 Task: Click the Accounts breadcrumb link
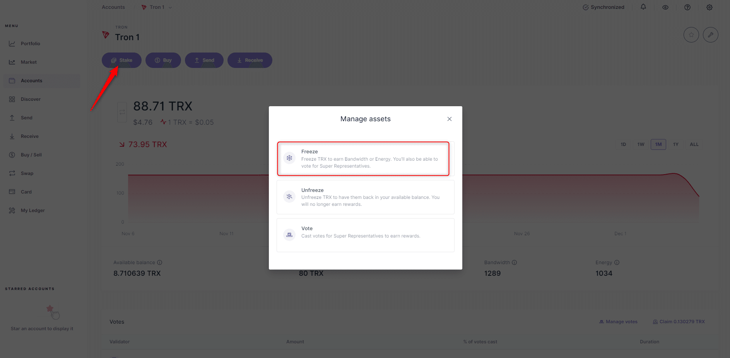(x=113, y=7)
